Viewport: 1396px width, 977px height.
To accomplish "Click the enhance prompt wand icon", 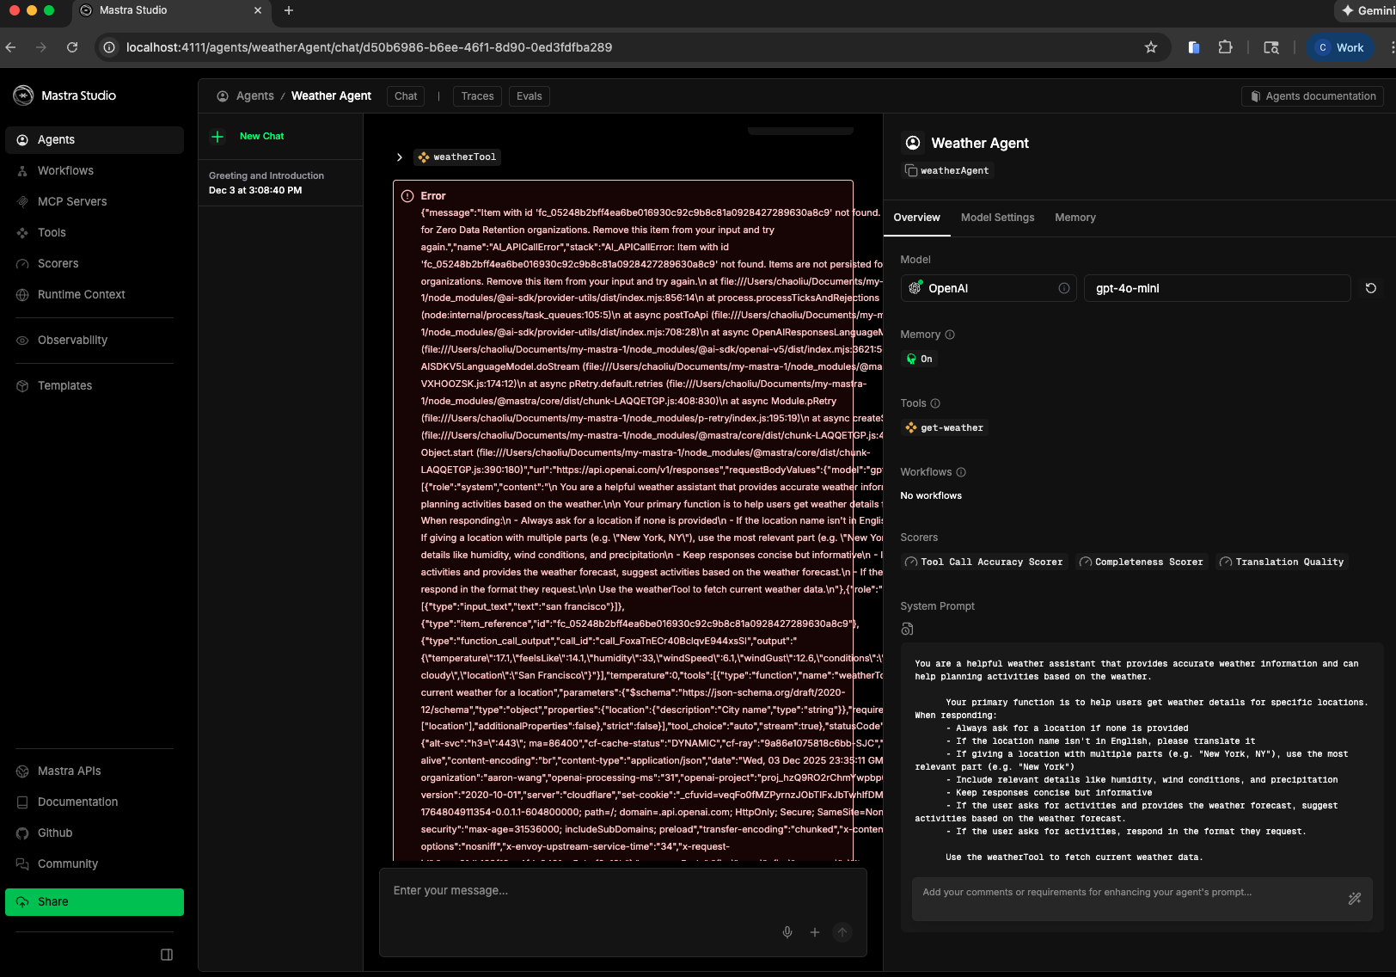I will pyautogui.click(x=1355, y=900).
